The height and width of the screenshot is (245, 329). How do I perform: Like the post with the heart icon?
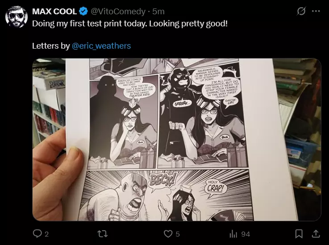(x=168, y=234)
